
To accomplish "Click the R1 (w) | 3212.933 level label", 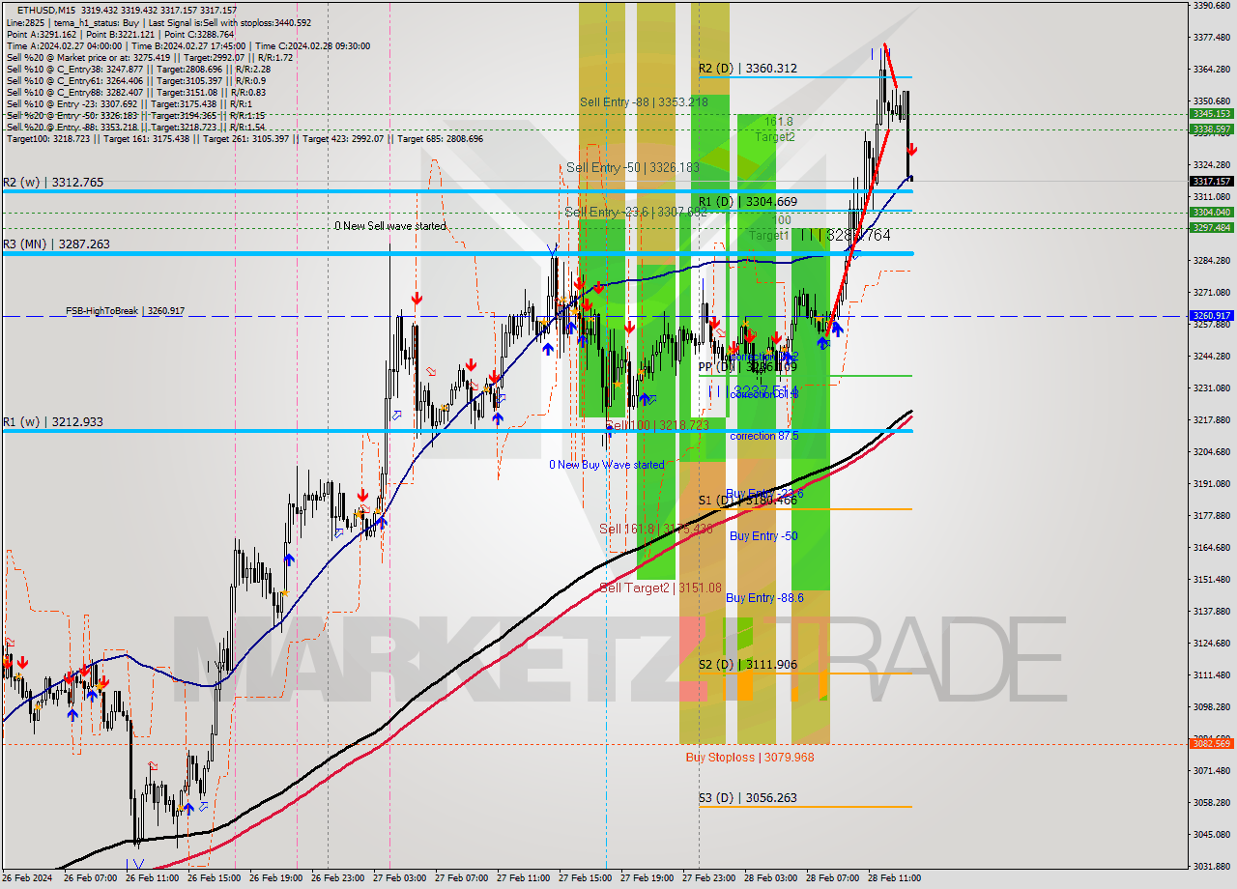I will [52, 422].
